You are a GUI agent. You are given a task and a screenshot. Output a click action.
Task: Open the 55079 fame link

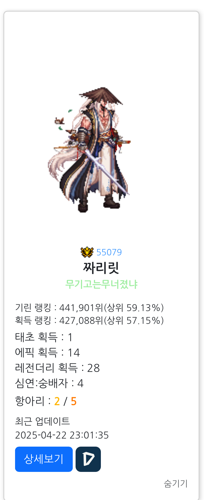tap(109, 252)
